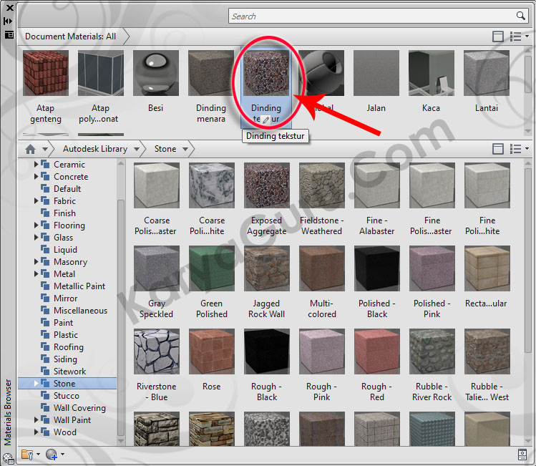
Task: Select the Stucco category in tree
Action: tap(66, 396)
